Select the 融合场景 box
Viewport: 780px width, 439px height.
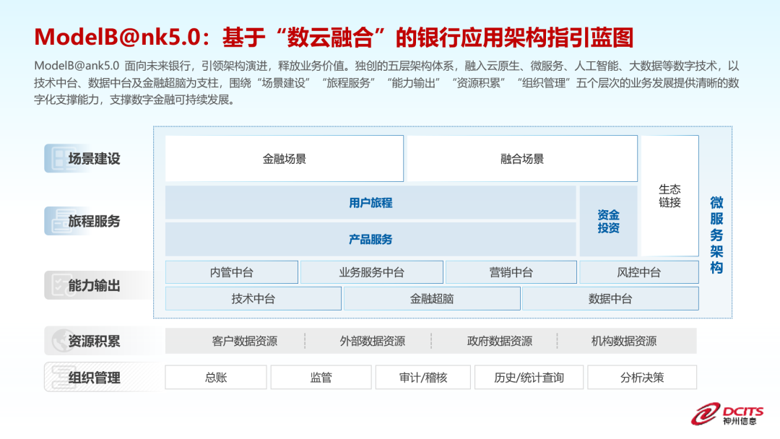click(521, 159)
